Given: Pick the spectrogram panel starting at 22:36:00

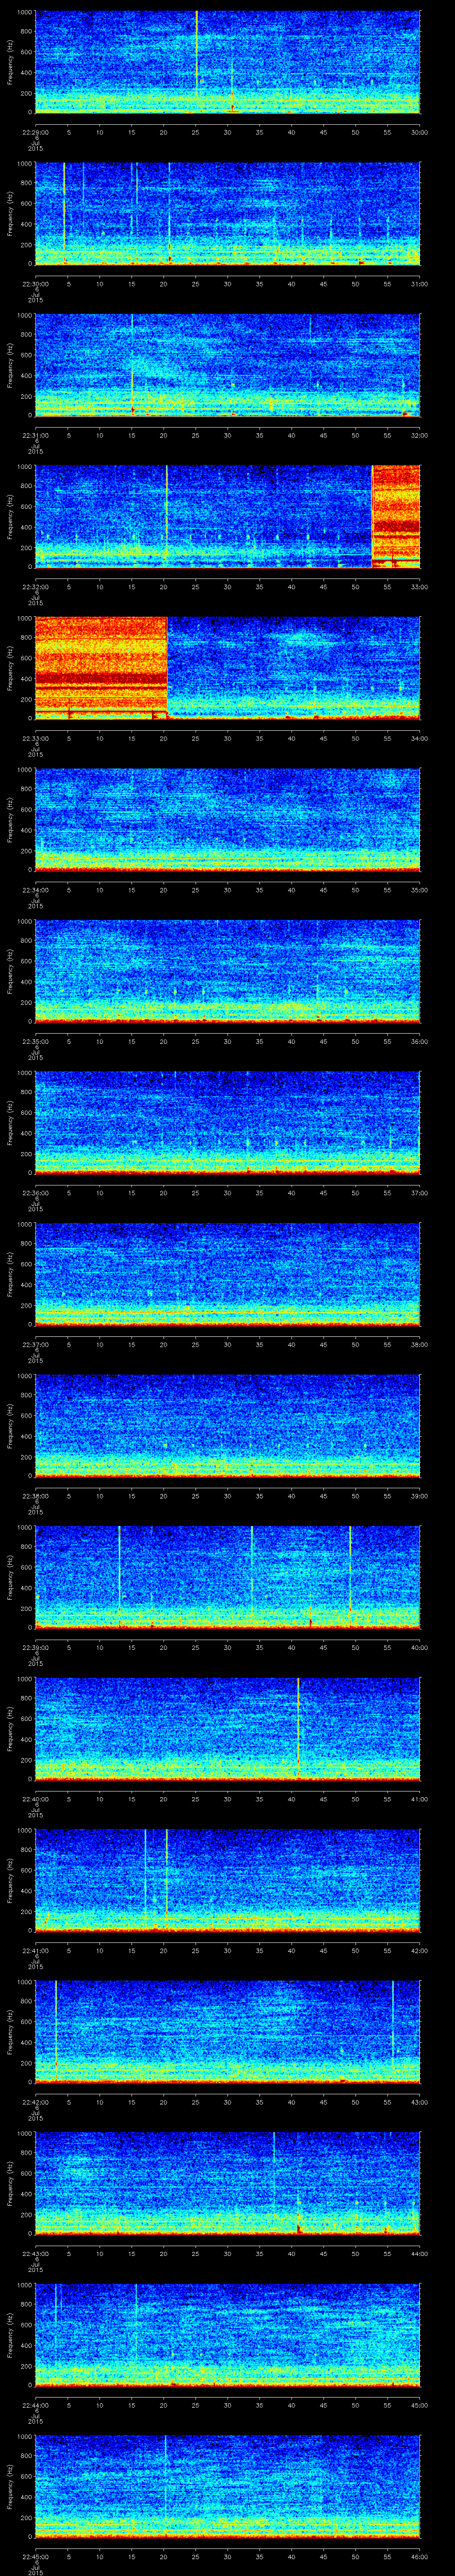Looking at the screenshot, I should coord(228,1123).
